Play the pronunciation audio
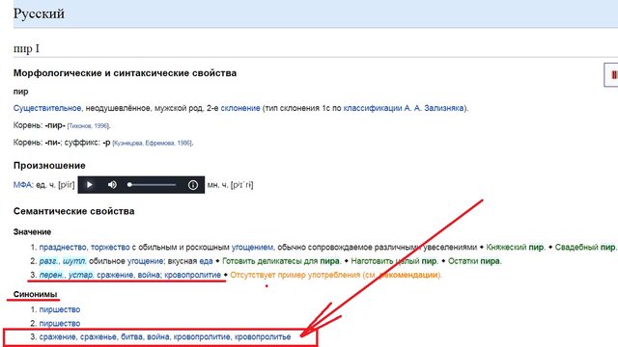Image resolution: width=618 pixels, height=347 pixels. [90, 184]
